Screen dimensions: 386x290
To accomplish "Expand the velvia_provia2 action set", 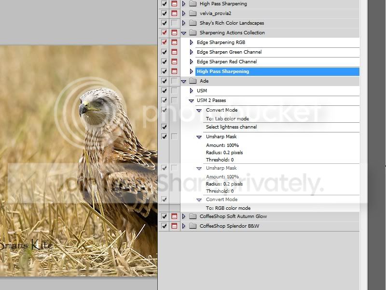I will pyautogui.click(x=184, y=14).
